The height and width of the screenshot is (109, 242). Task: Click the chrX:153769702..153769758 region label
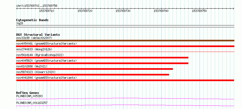pos(37,6)
